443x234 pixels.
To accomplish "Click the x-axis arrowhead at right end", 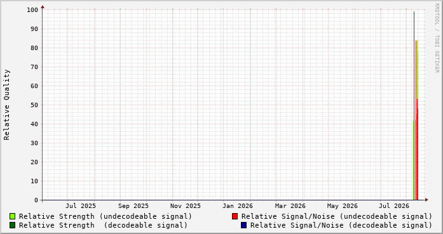I will 426,200.
